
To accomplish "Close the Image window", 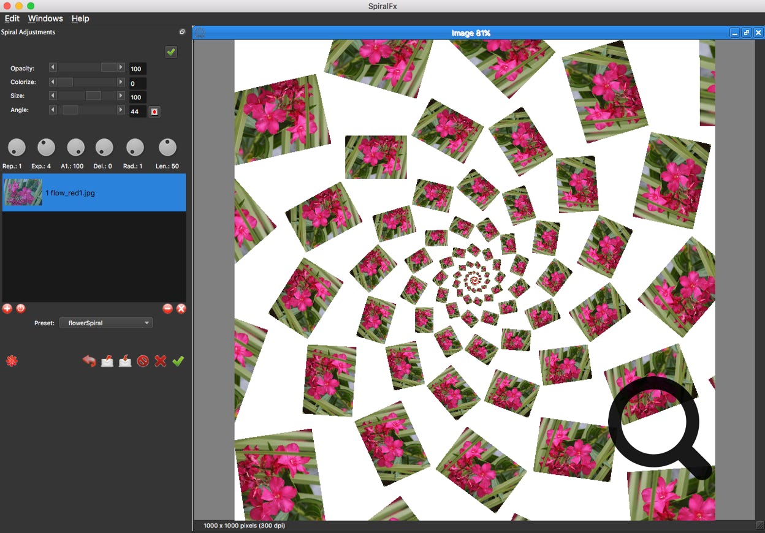I will (x=758, y=33).
